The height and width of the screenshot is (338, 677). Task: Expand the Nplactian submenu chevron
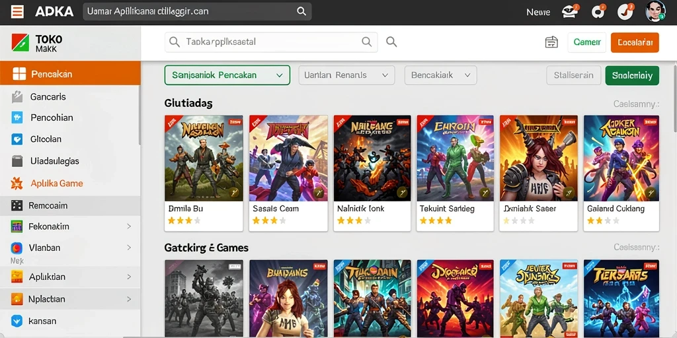(x=129, y=299)
